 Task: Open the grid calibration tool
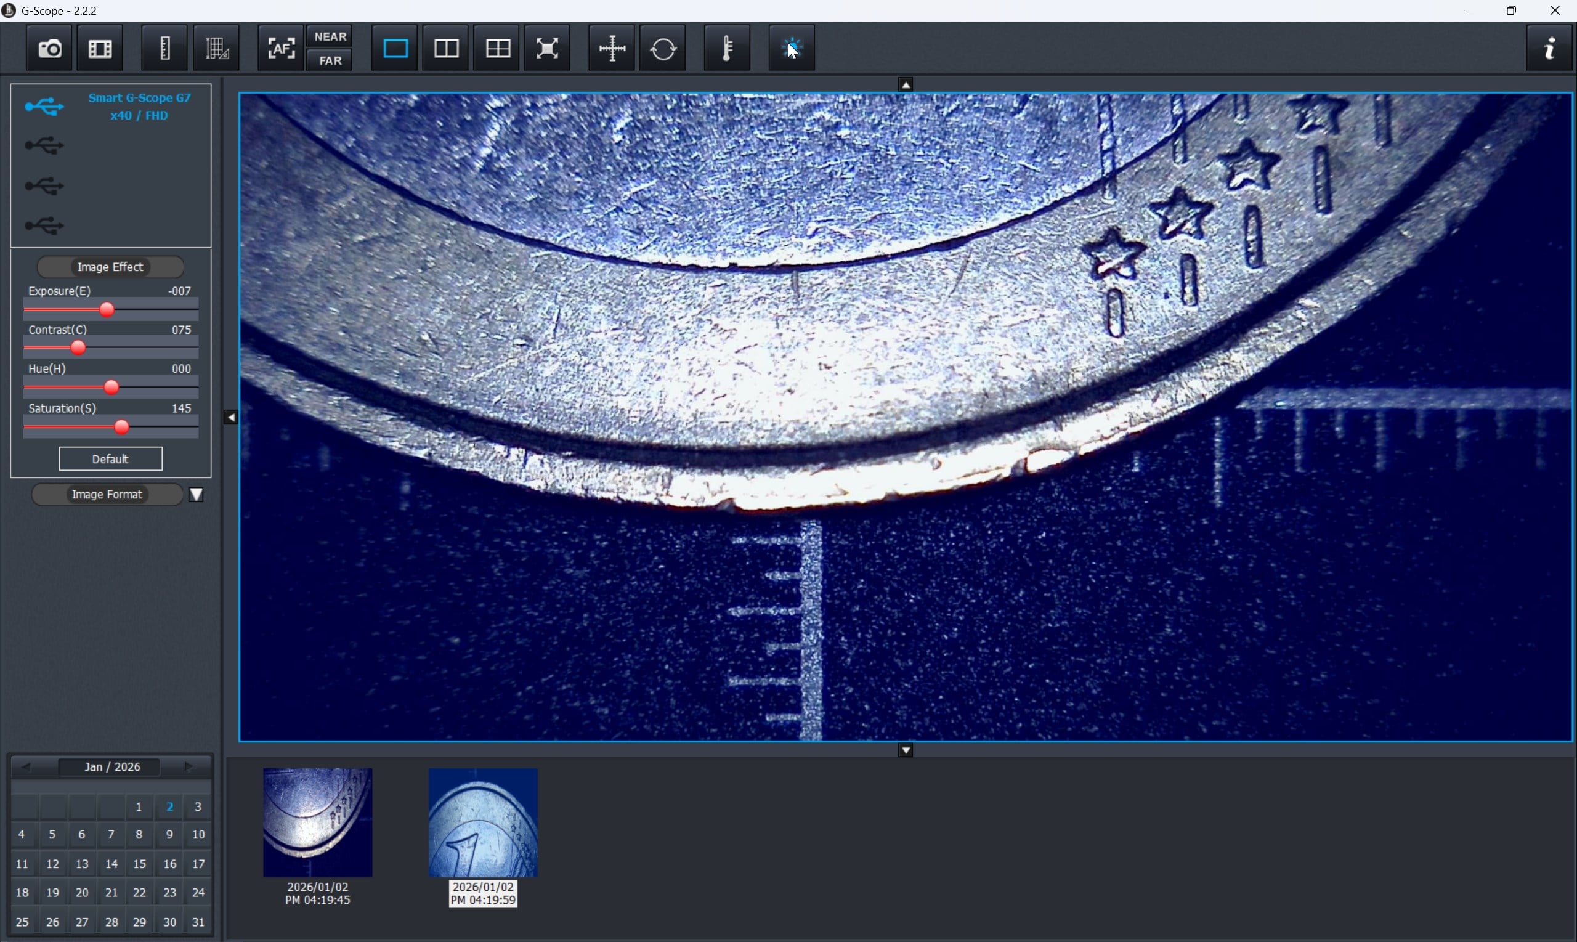point(216,48)
